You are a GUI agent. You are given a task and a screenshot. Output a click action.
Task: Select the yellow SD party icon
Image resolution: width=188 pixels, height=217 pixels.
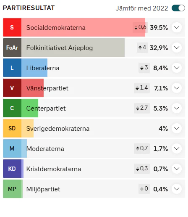[x=12, y=128]
